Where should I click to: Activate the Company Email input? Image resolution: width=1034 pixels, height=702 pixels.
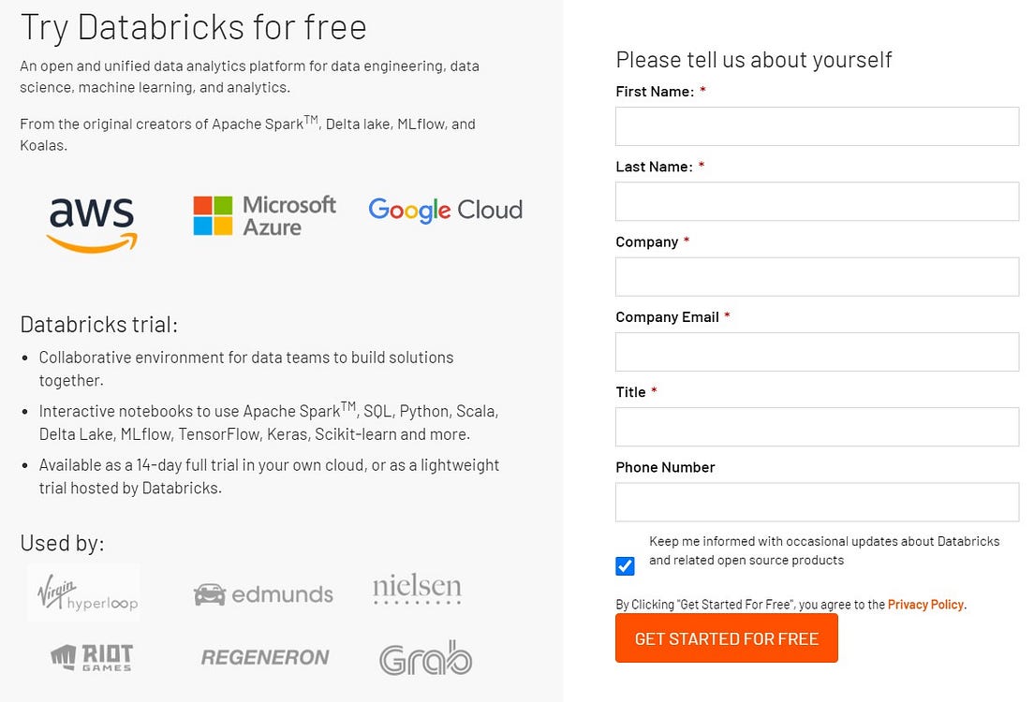pyautogui.click(x=817, y=352)
